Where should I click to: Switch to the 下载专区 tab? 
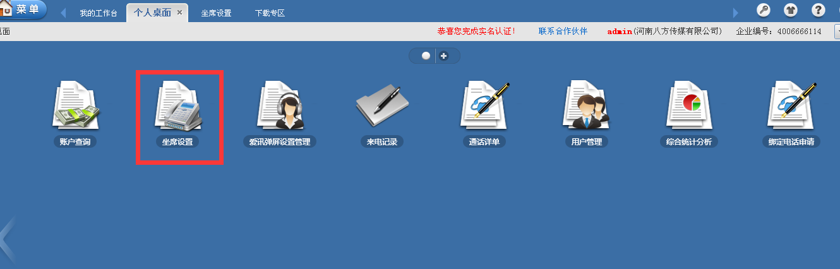point(270,13)
